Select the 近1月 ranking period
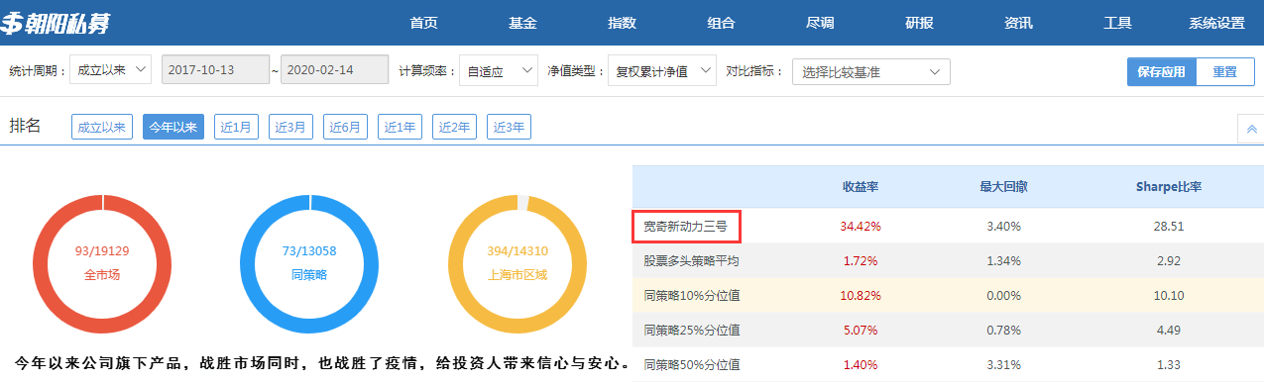Image resolution: width=1264 pixels, height=384 pixels. click(x=236, y=127)
